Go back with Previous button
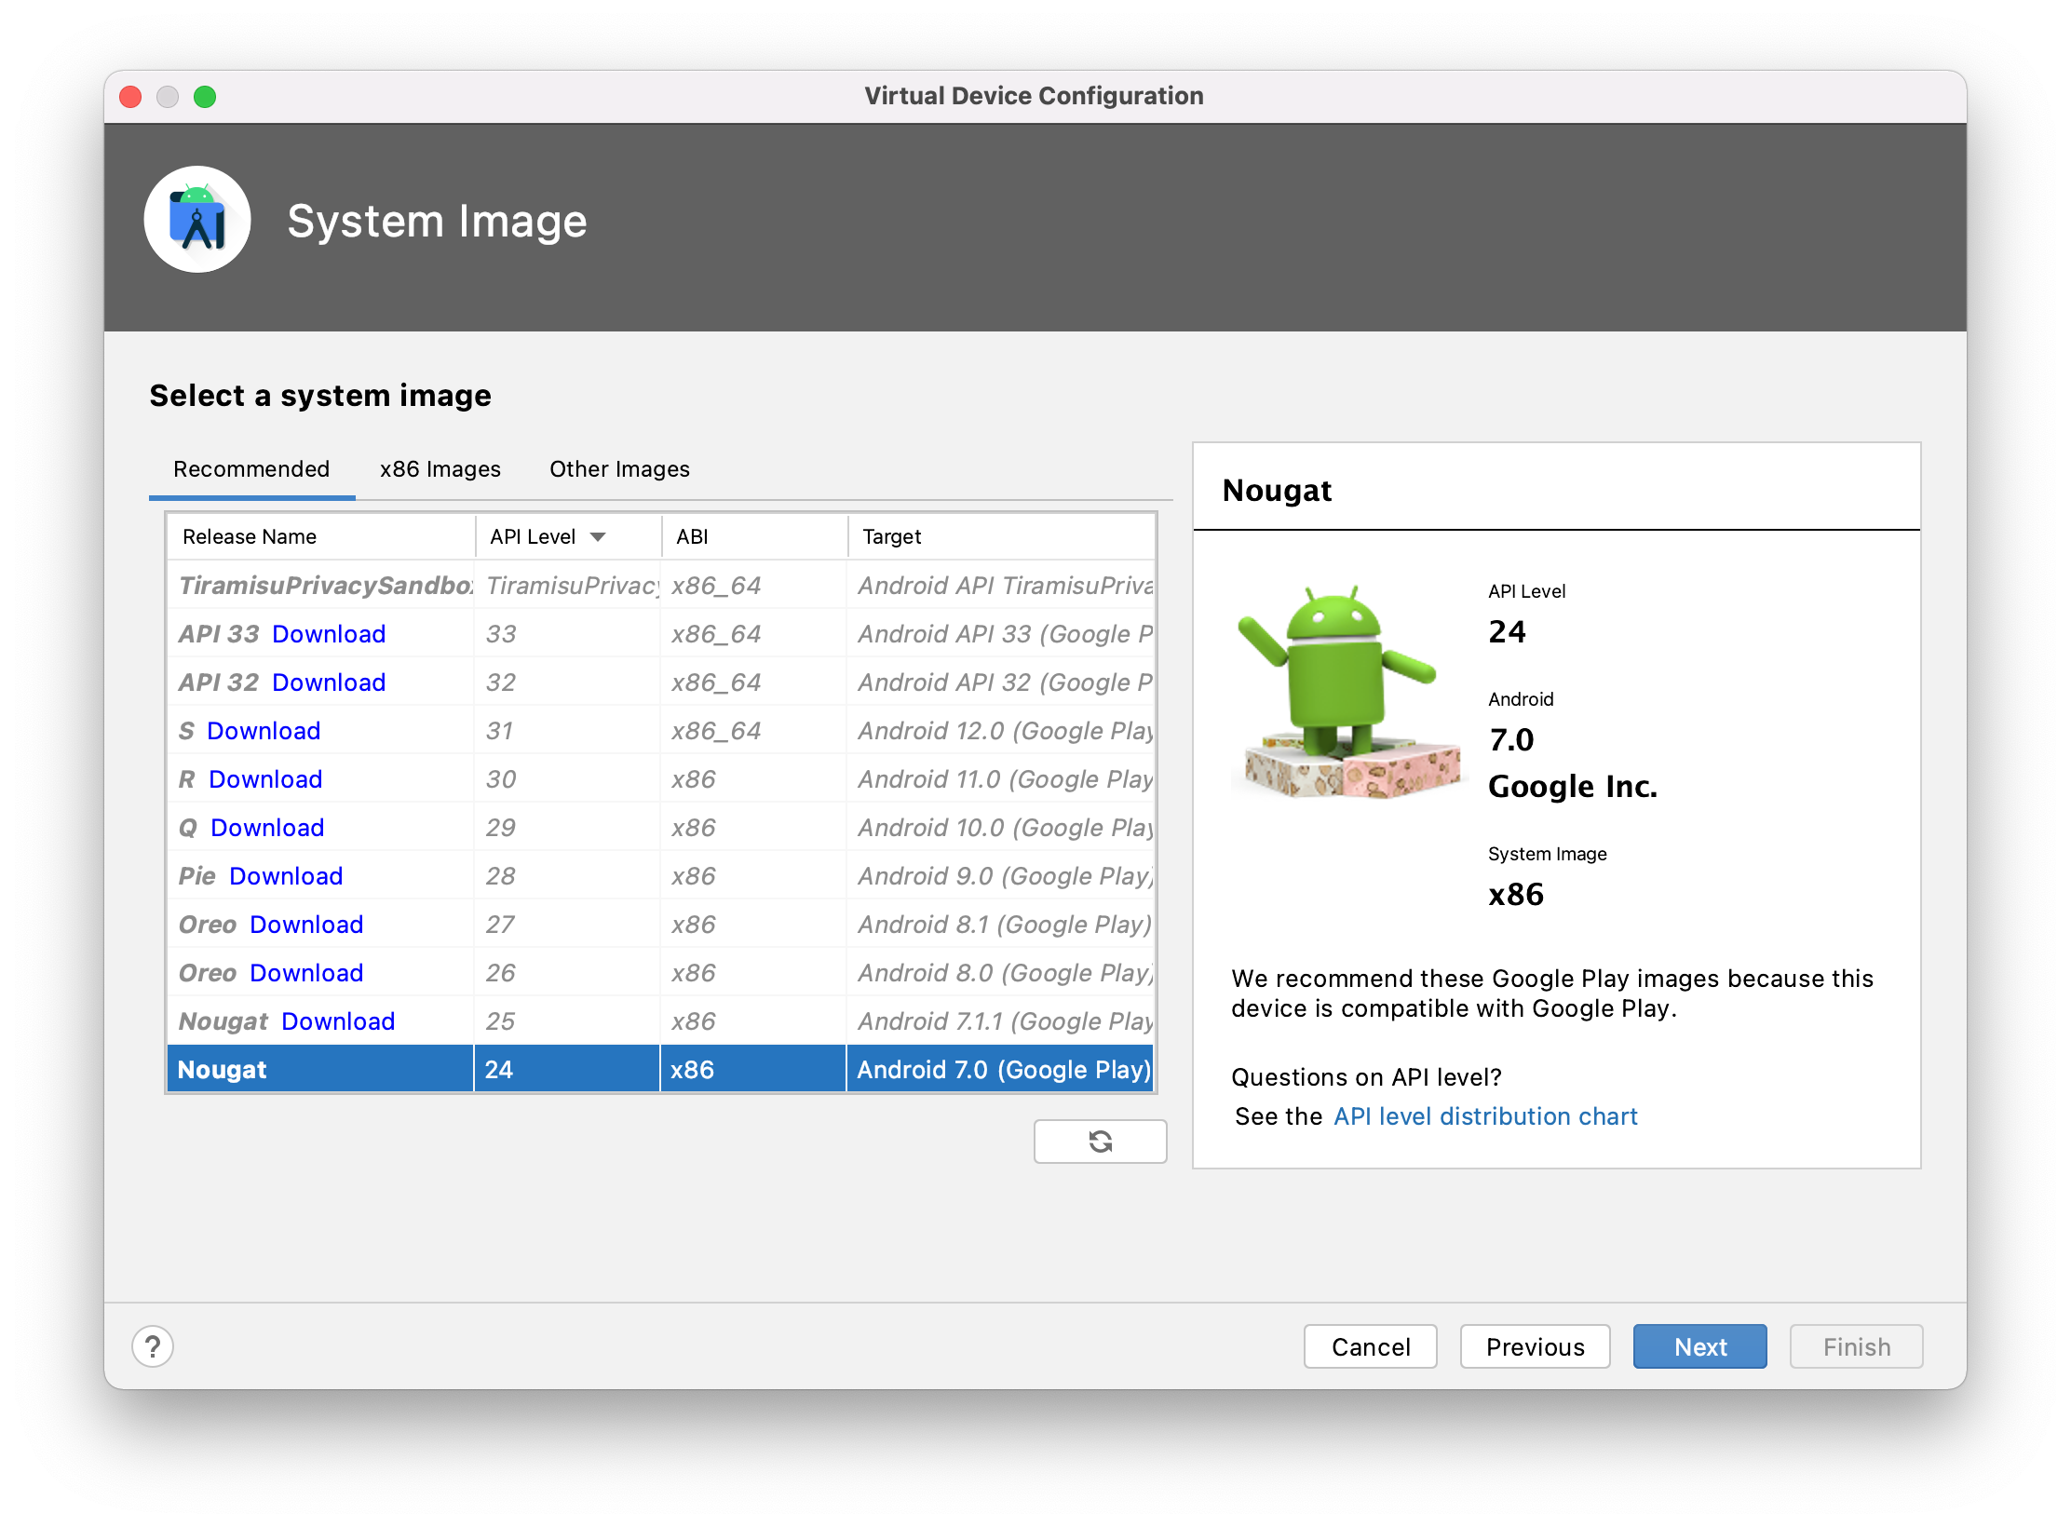This screenshot has height=1527, width=2071. (x=1535, y=1346)
